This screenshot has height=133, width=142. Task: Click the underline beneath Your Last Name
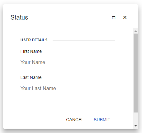coord(68,94)
